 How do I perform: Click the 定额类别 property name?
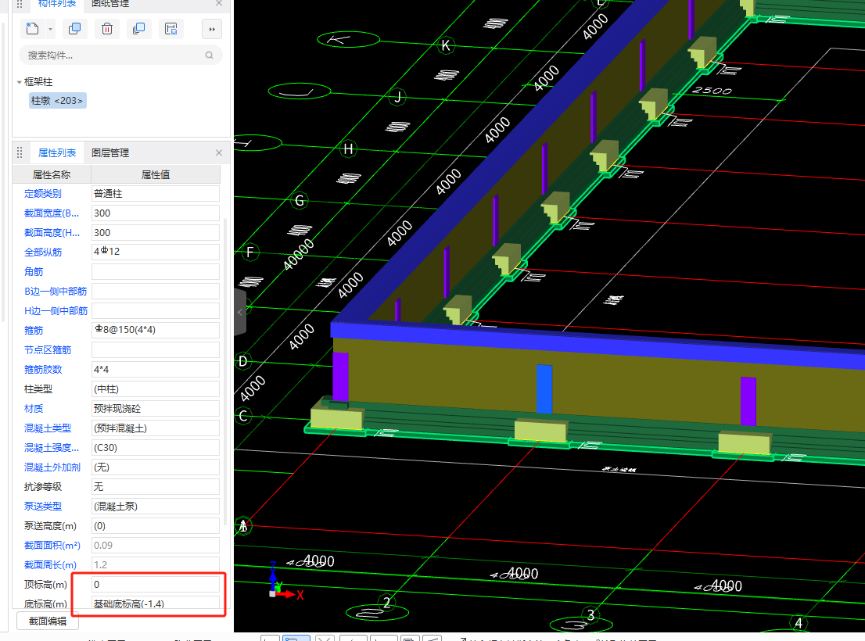point(43,193)
